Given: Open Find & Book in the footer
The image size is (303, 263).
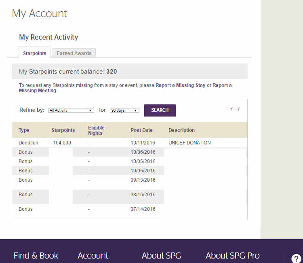Looking at the screenshot, I should click(36, 256).
